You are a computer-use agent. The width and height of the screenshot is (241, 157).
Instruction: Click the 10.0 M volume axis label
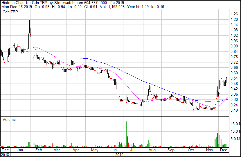[x=235, y=131]
